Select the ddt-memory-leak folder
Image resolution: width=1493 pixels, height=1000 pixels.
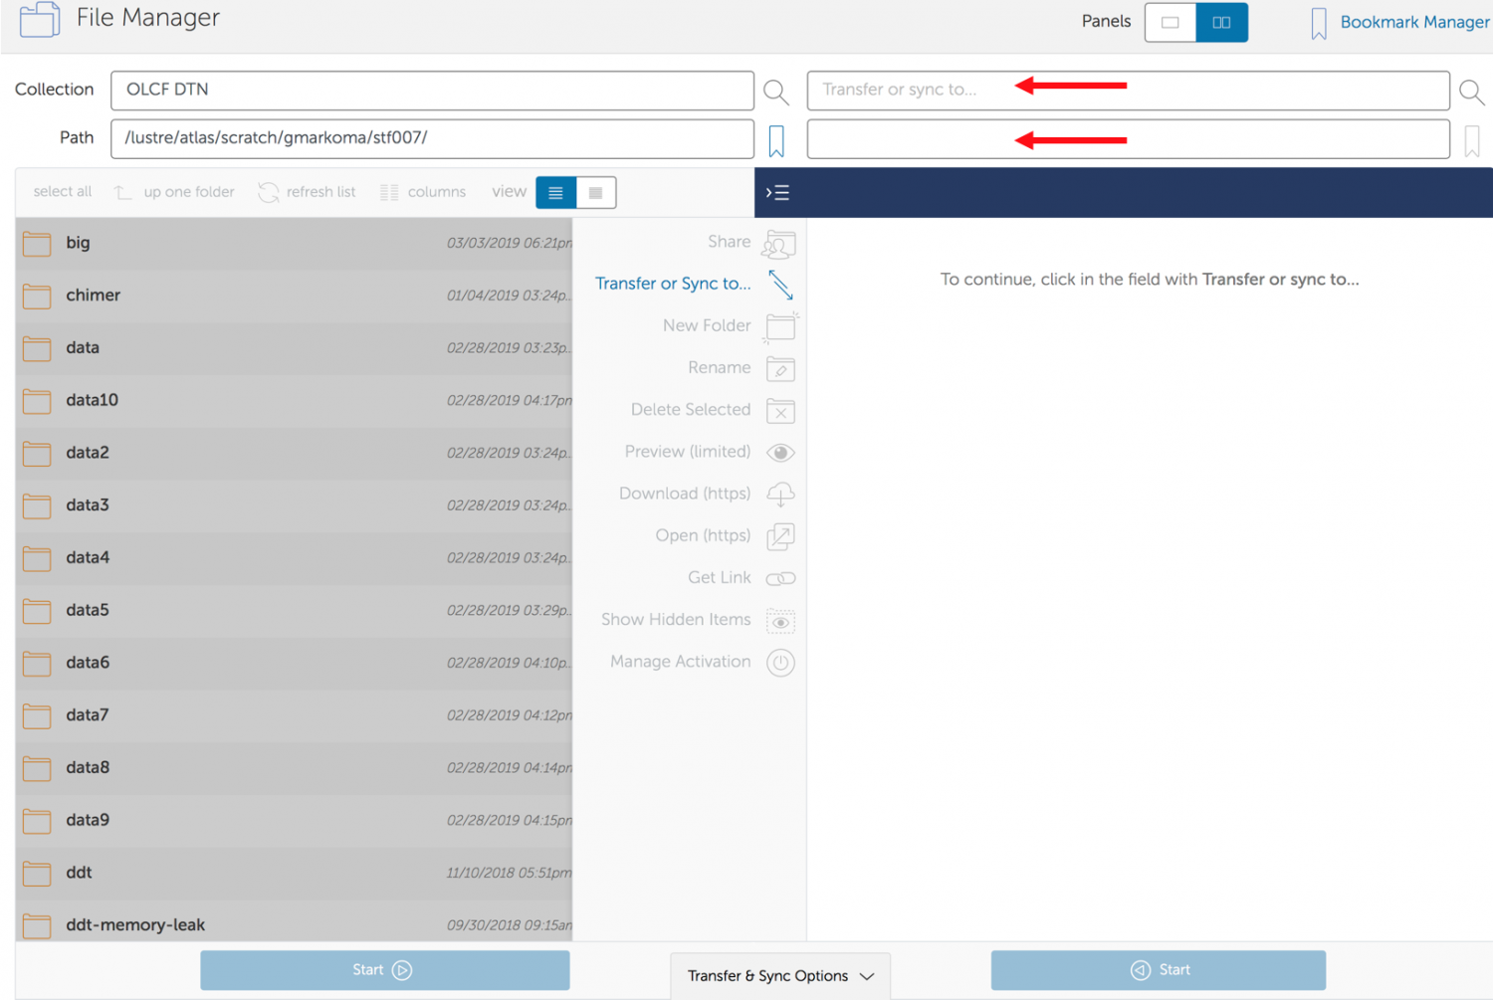135,924
